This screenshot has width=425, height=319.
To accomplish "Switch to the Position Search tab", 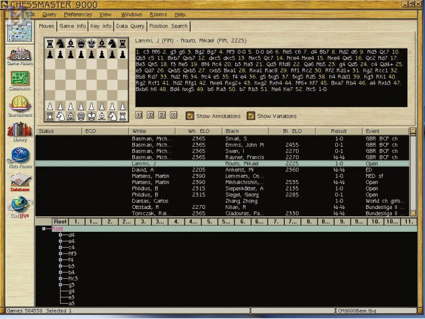I will point(168,26).
